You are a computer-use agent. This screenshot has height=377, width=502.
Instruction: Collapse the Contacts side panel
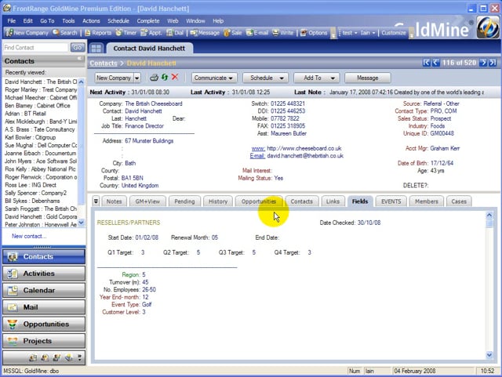(x=80, y=59)
